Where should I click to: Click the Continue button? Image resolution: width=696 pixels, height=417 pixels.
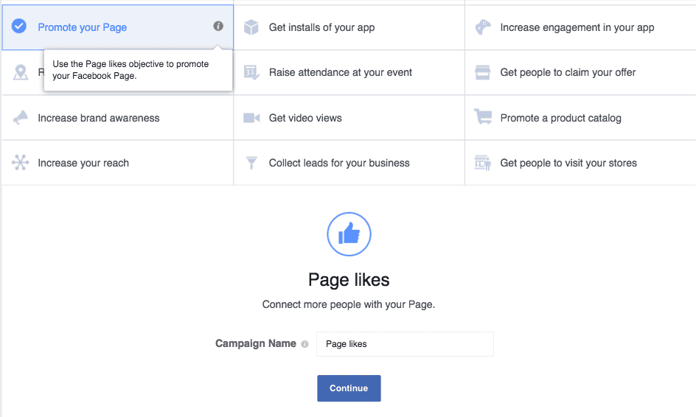(349, 388)
